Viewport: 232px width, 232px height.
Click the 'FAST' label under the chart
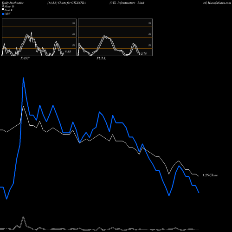25,58
